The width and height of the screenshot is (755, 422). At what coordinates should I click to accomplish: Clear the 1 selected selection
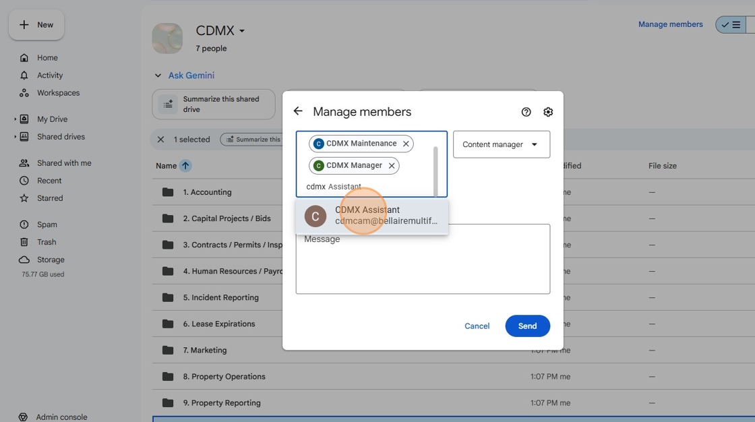pos(161,140)
